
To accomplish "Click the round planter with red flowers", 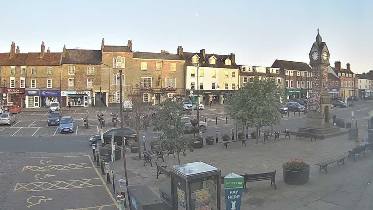I will 296,172.
